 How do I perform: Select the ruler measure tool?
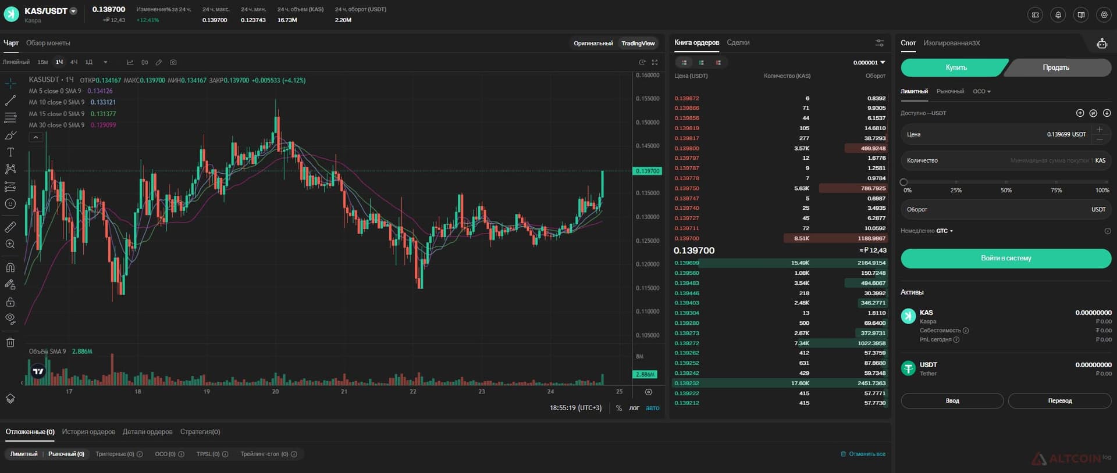pyautogui.click(x=10, y=227)
